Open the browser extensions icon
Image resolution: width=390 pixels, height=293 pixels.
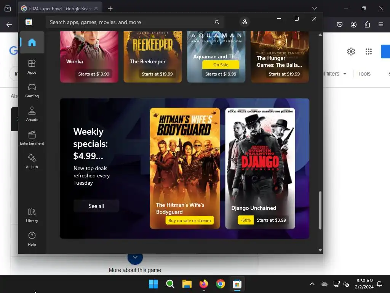coord(367,24)
